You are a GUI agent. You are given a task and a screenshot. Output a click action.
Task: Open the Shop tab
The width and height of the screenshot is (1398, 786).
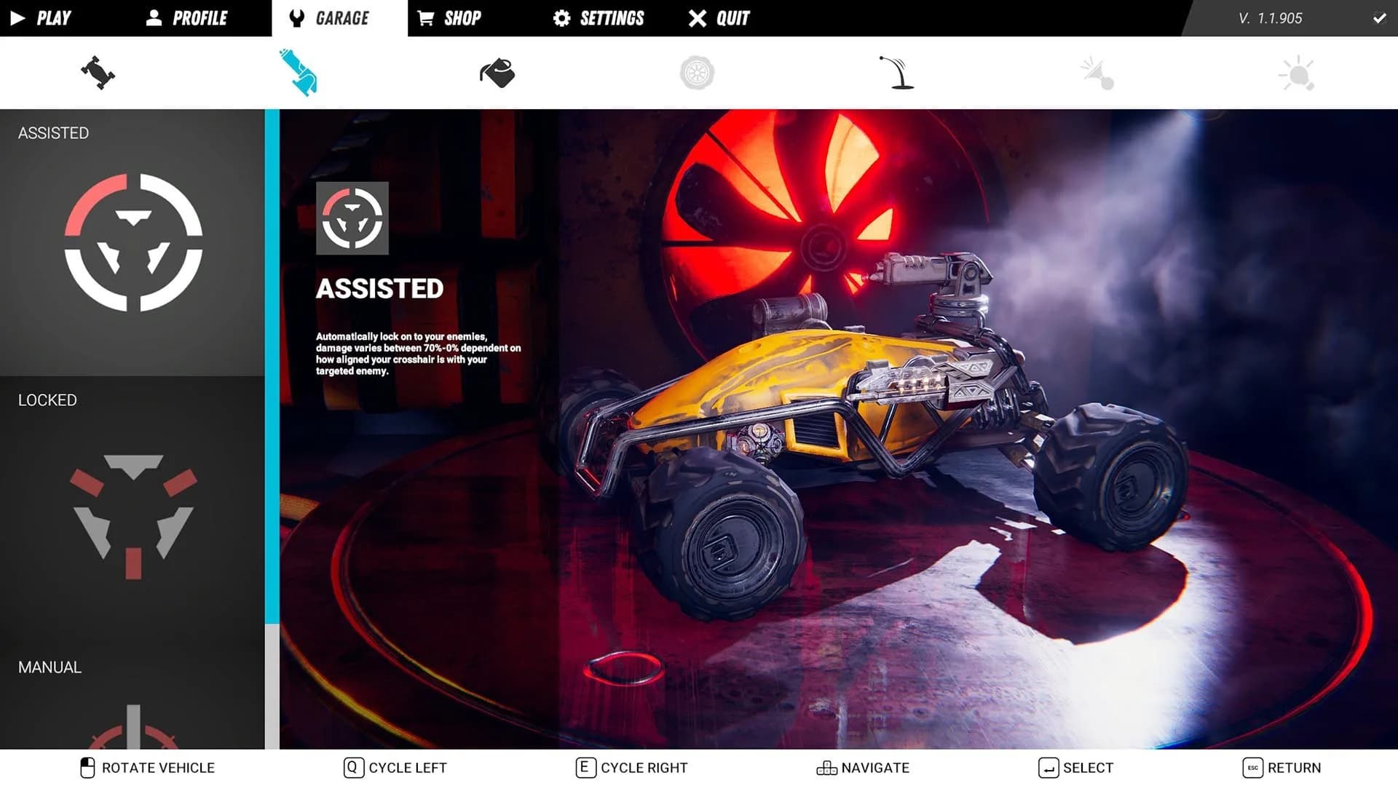point(449,18)
